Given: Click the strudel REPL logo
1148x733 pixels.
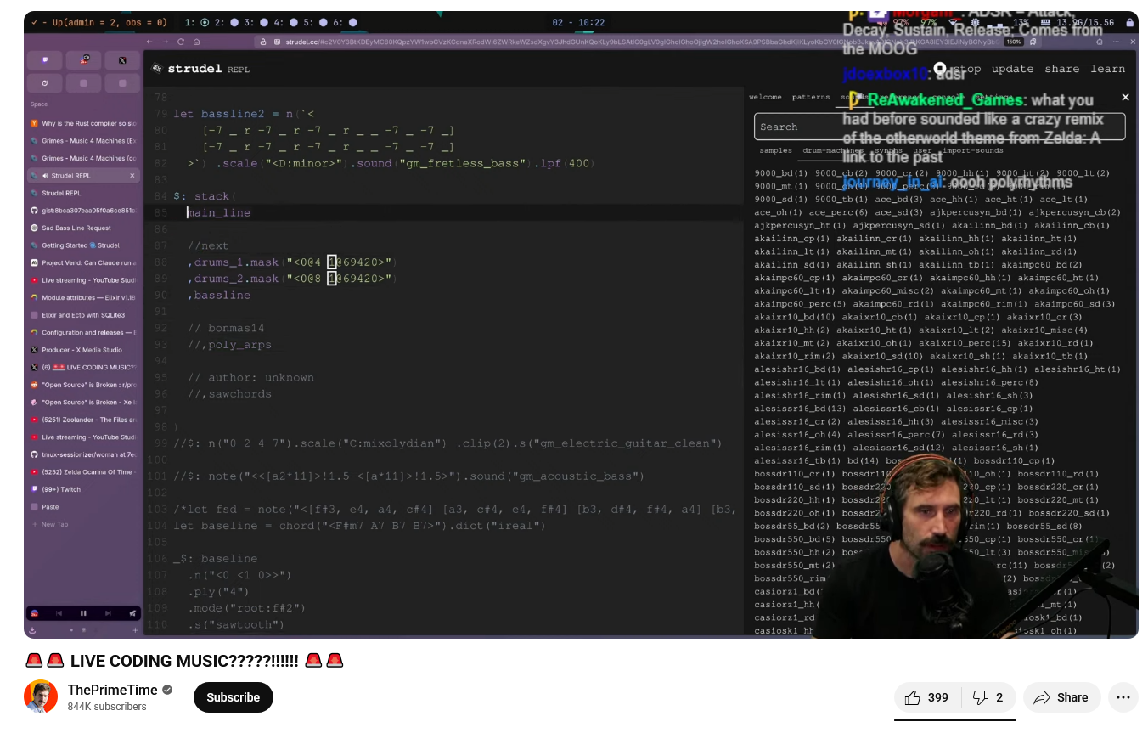Looking at the screenshot, I should (200, 69).
